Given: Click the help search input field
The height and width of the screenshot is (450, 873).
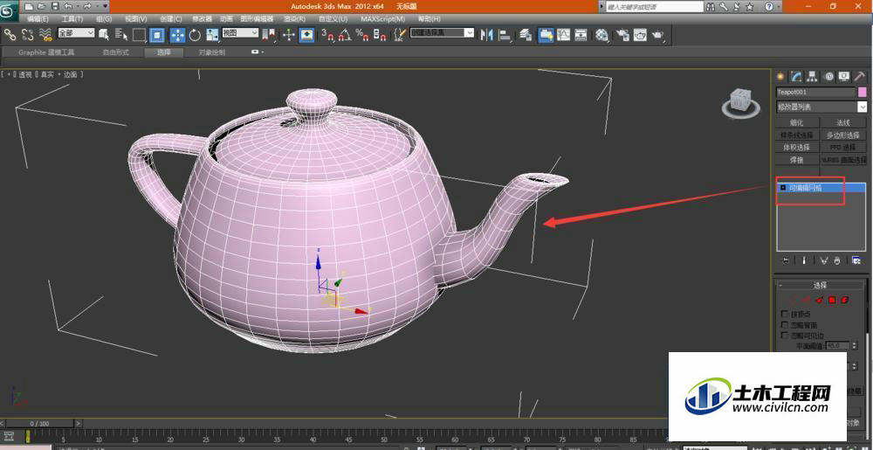Looking at the screenshot, I should click(654, 7).
